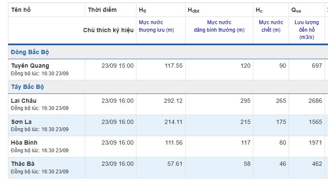Click the "Chú thích ký hiệu" label
This screenshot has height=181, width=328.
108,30
